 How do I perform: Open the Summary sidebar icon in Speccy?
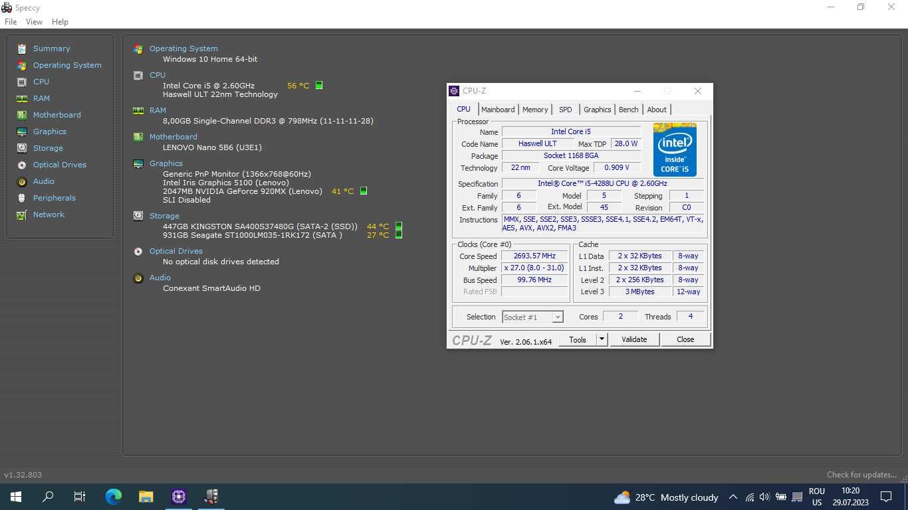click(x=22, y=48)
